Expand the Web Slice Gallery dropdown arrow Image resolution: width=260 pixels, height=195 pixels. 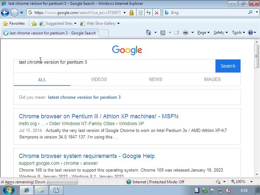pyautogui.click(x=118, y=23)
